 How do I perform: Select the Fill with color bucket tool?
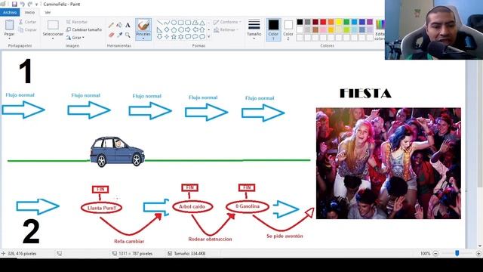point(119,25)
